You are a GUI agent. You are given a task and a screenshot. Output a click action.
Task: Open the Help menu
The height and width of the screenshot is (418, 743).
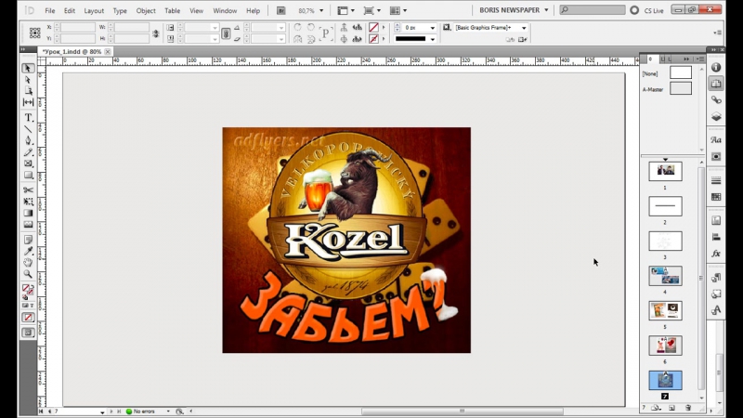[253, 10]
